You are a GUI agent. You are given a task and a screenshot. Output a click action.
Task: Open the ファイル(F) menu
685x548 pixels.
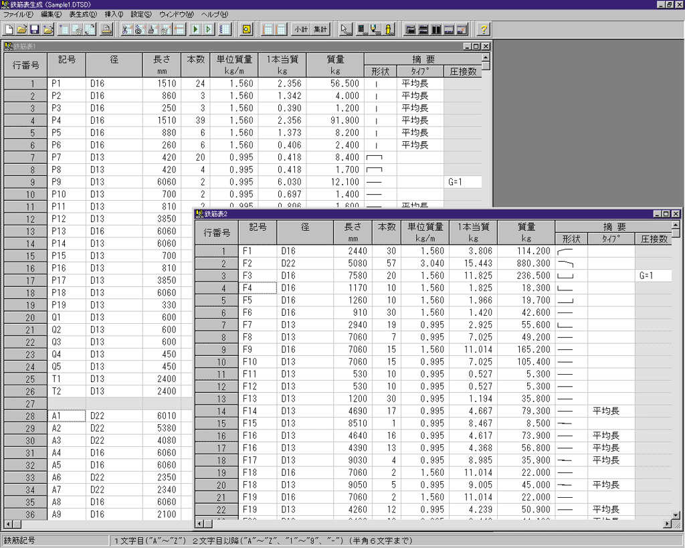click(18, 15)
